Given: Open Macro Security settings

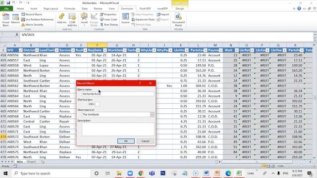Looking at the screenshot, I should pos(32,25).
